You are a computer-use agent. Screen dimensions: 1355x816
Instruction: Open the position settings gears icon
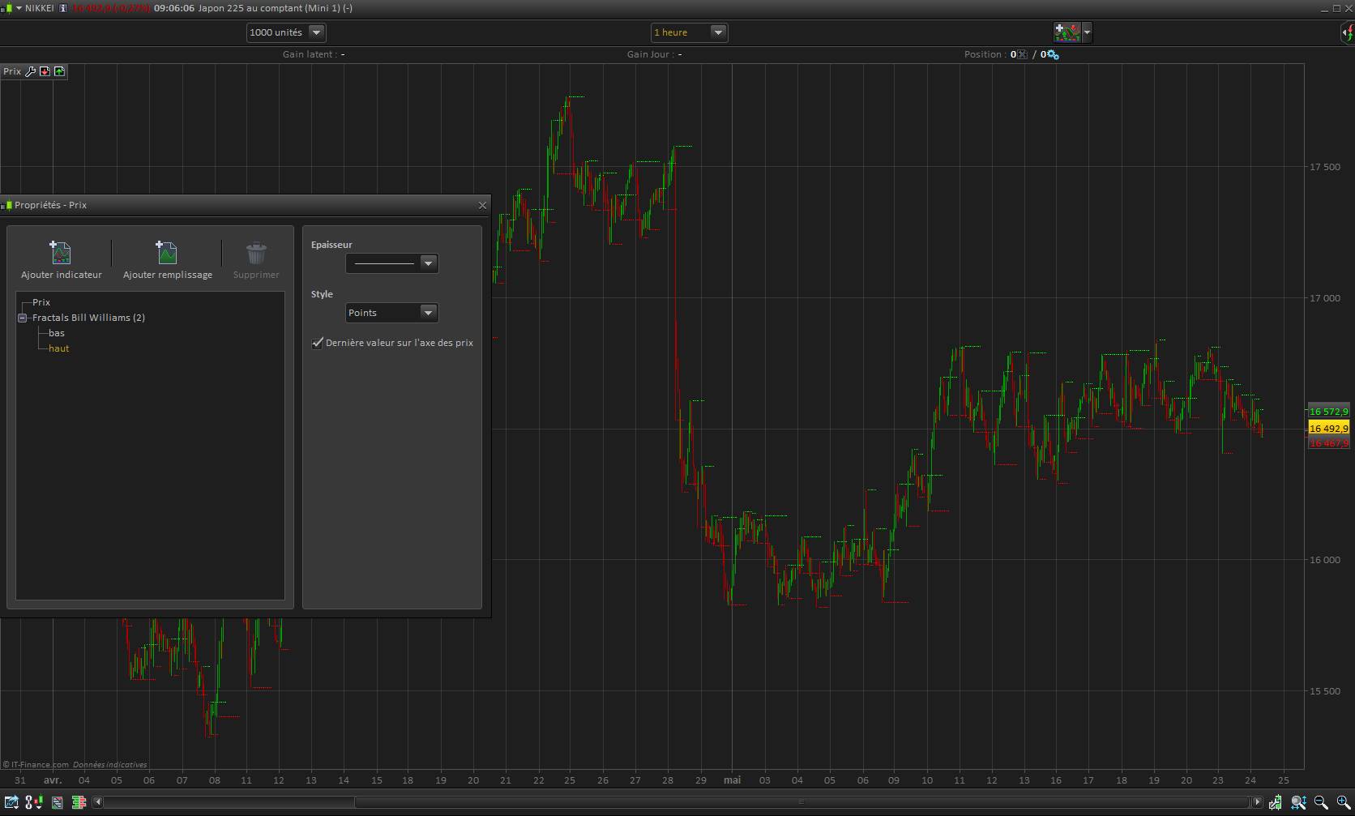(1053, 54)
